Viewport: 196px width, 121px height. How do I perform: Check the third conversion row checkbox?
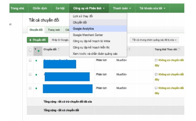point(30,88)
